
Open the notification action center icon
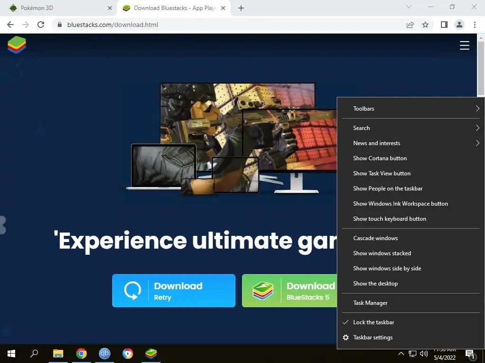[x=470, y=354]
